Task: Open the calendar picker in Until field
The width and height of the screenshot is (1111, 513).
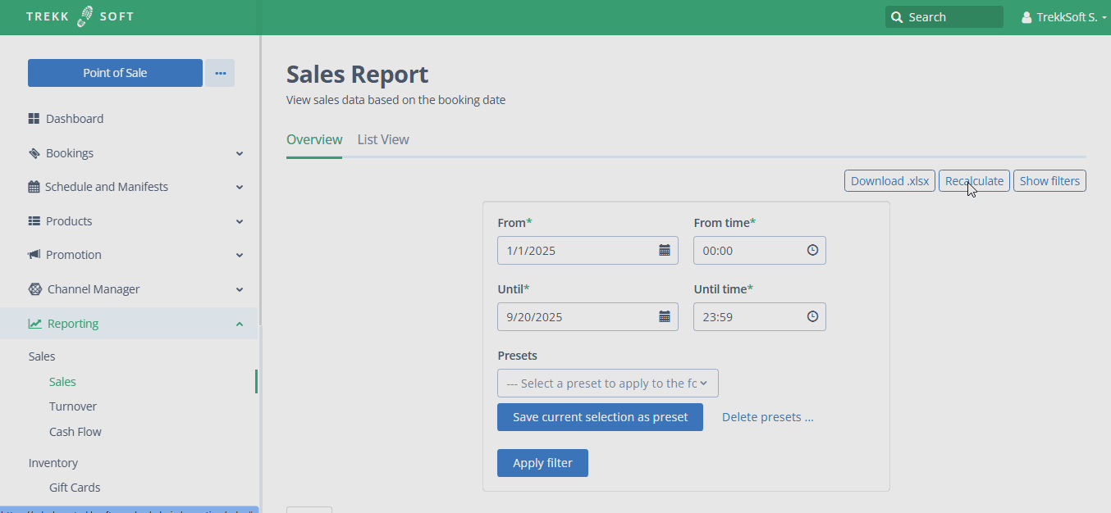Action: [x=665, y=317]
